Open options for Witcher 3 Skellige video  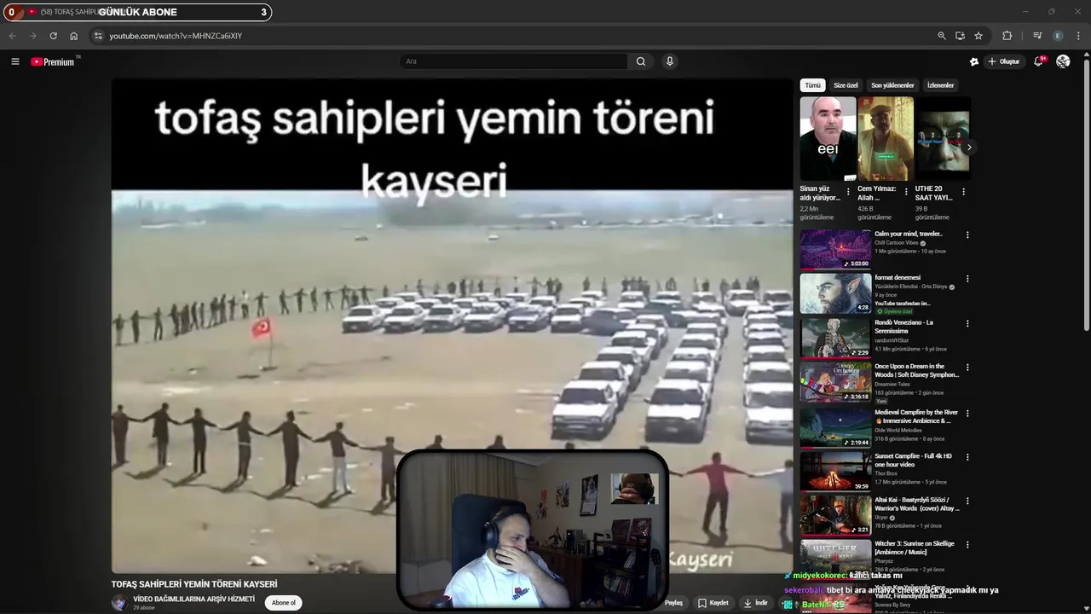(967, 545)
